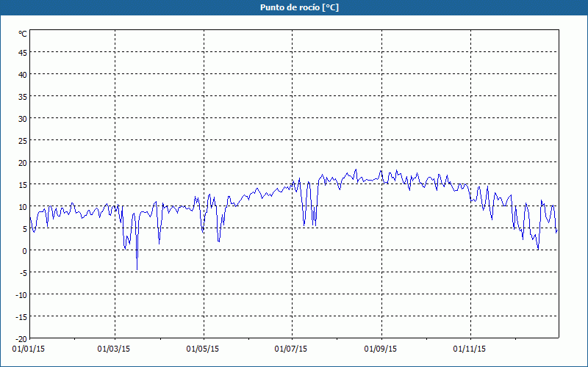Click the 40 y-axis label
Viewport: 588px width, 367px height.
23,75
